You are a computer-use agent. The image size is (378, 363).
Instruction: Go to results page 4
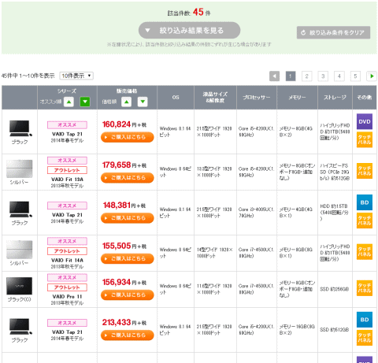click(339, 76)
